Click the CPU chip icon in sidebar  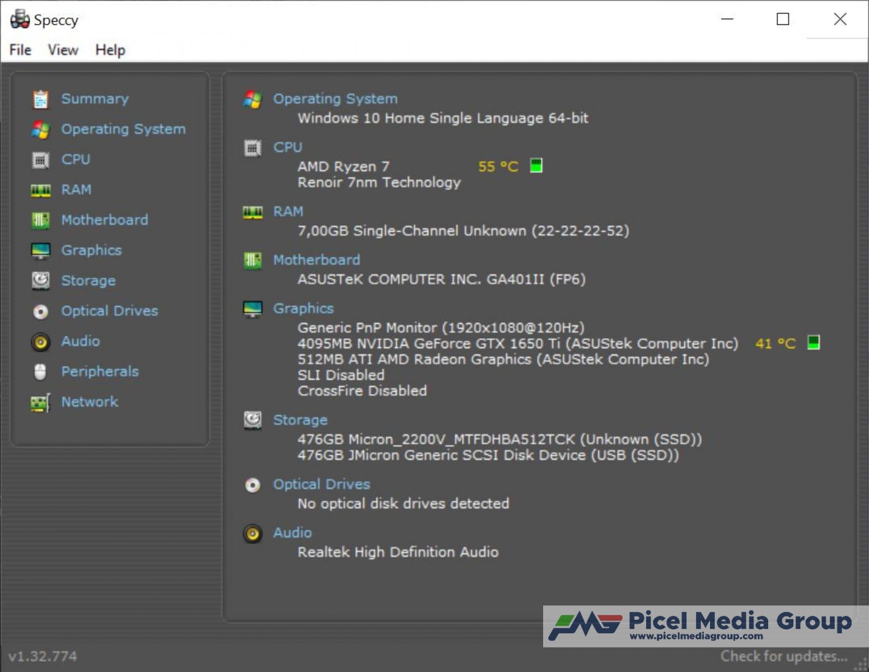pos(40,160)
